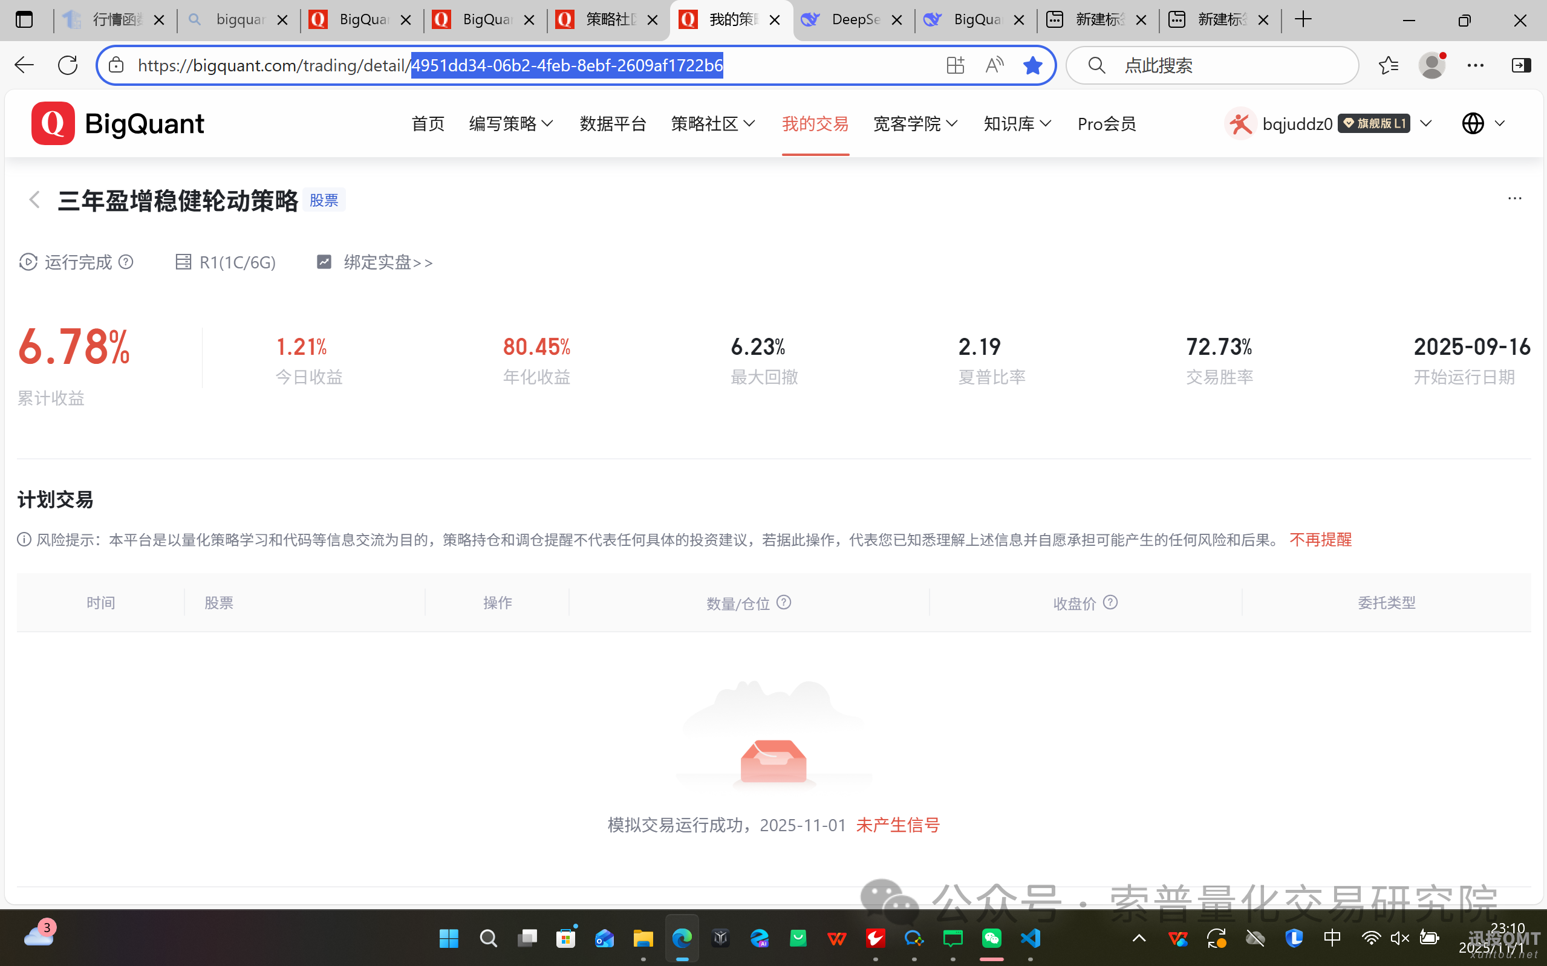Screen dimensions: 1547x966
Task: Open the bqjuddz0 account dropdown
Action: (1426, 123)
